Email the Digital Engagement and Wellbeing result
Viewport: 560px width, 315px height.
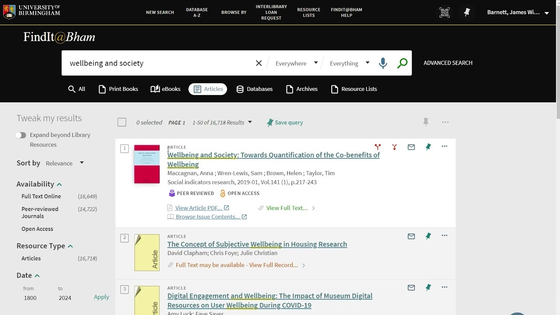click(x=411, y=287)
